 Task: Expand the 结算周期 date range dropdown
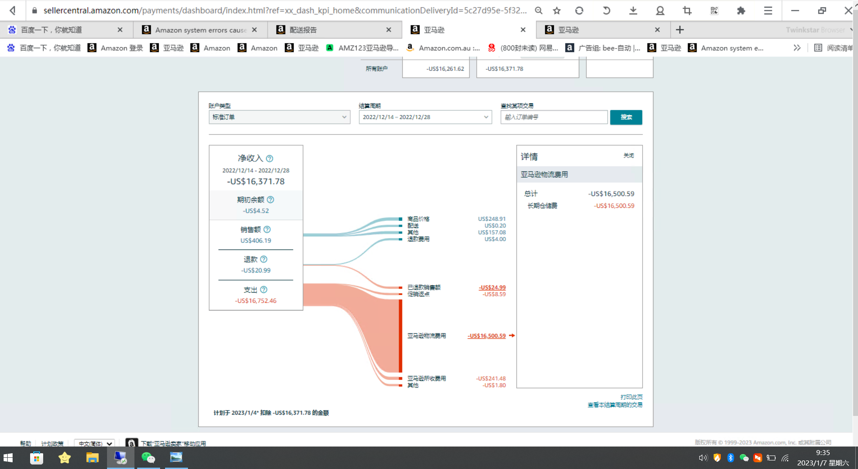(425, 117)
